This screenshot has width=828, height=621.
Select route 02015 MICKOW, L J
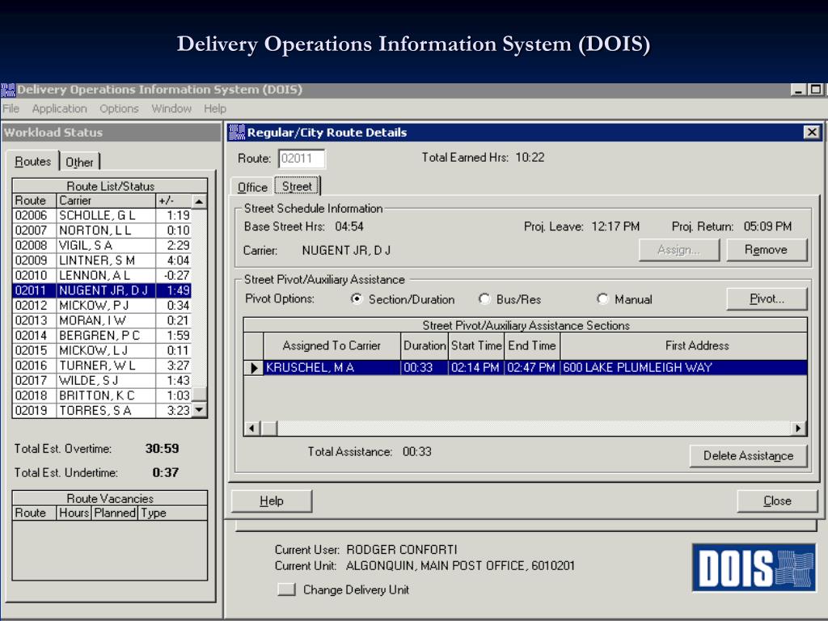pos(102,351)
